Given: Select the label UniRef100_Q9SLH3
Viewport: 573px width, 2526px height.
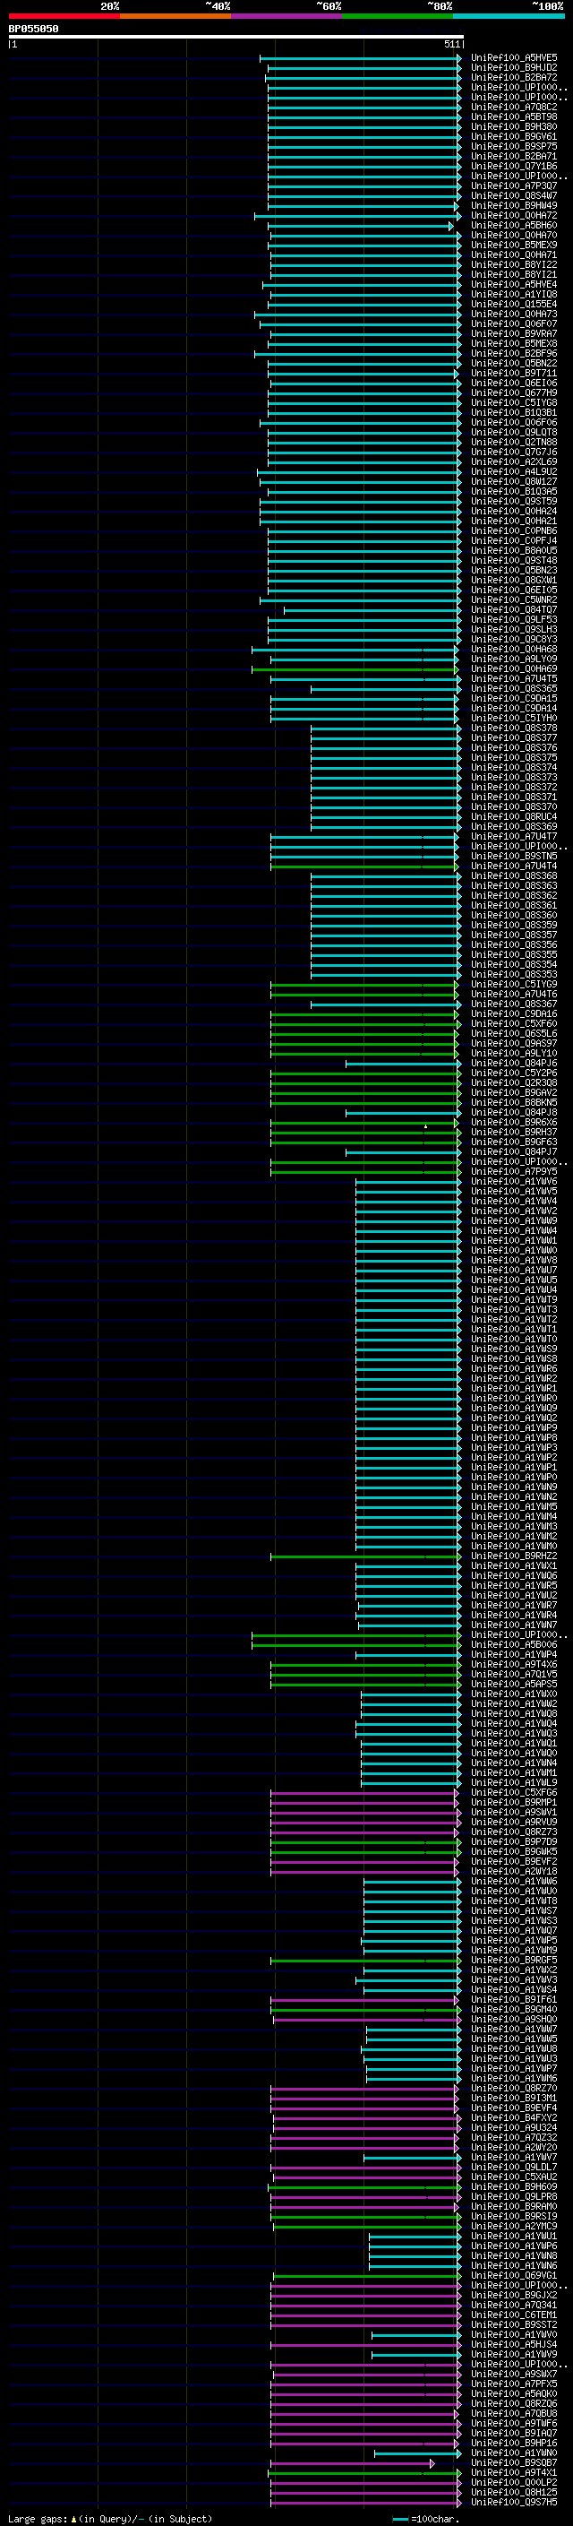Looking at the screenshot, I should pos(513,630).
